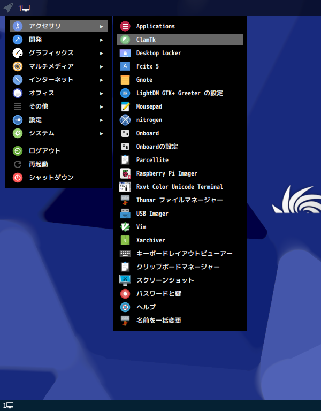Image resolution: width=321 pixels, height=411 pixels.
Task: Expand the 設定 submenu arrow
Action: tap(102, 120)
